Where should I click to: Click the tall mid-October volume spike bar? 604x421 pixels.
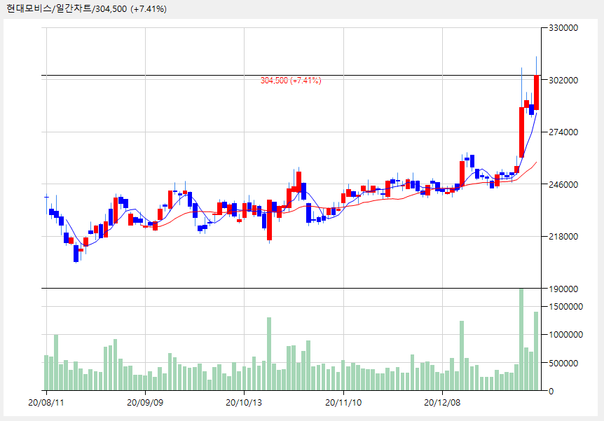269,354
